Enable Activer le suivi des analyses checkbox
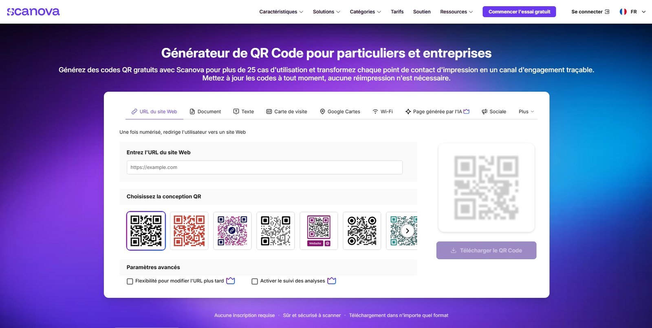This screenshot has width=652, height=328. point(255,281)
